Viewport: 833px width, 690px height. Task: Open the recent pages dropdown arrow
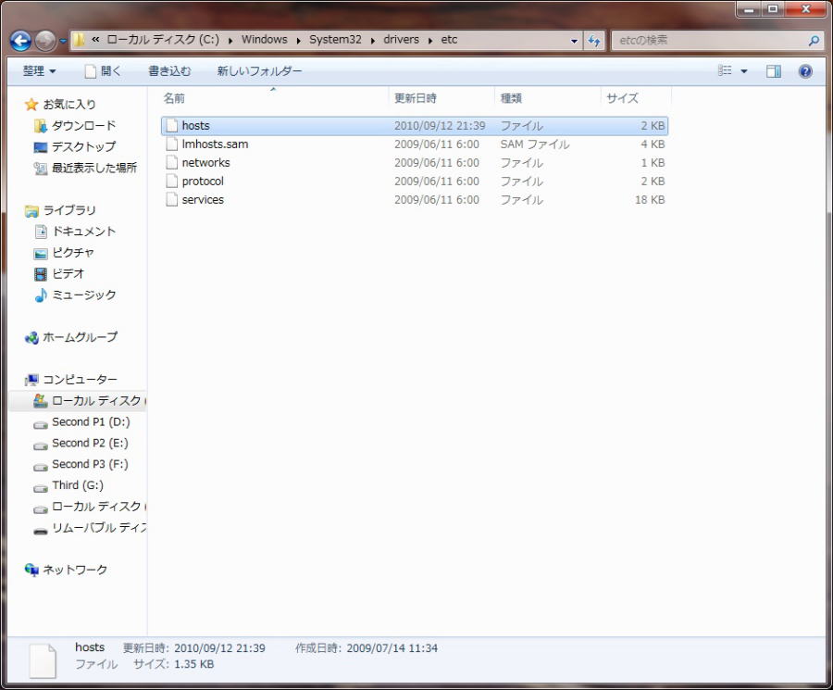point(63,41)
